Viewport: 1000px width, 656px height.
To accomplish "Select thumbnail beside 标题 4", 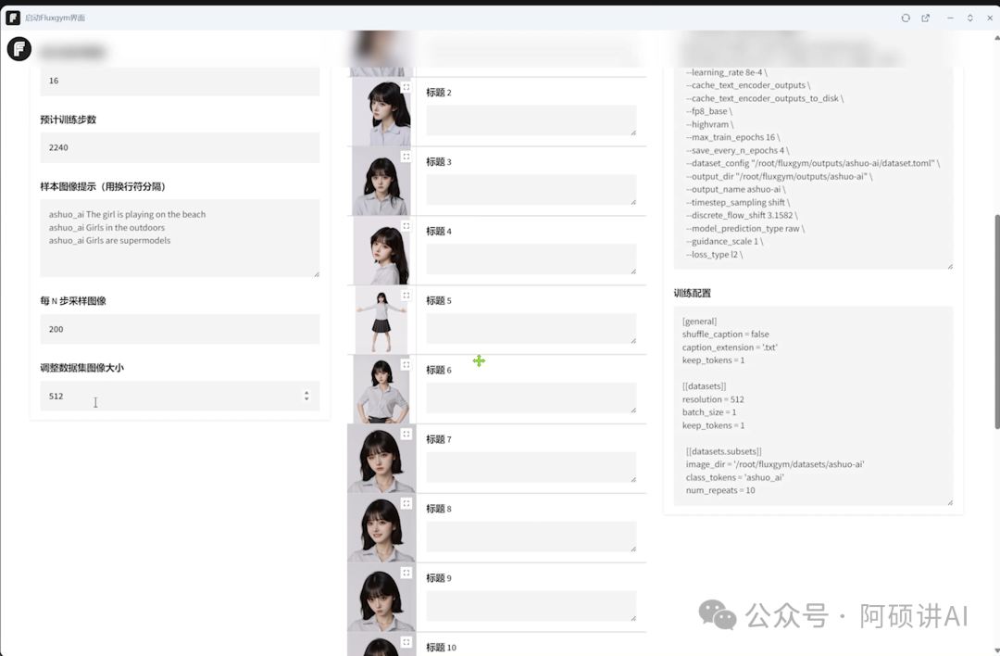I will pyautogui.click(x=381, y=251).
